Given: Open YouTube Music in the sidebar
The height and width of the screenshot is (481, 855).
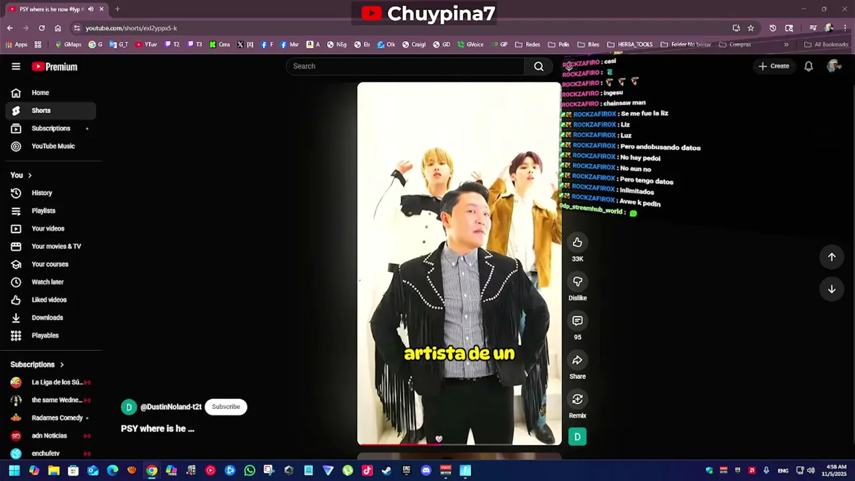Looking at the screenshot, I should pyautogui.click(x=51, y=146).
